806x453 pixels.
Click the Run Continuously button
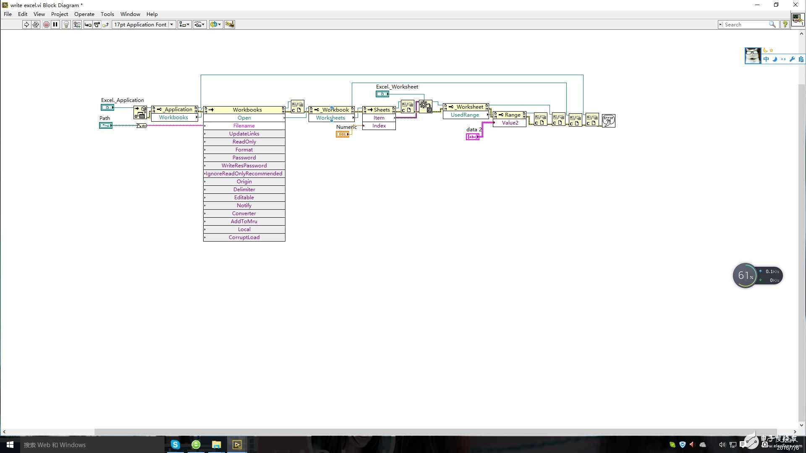[36, 24]
